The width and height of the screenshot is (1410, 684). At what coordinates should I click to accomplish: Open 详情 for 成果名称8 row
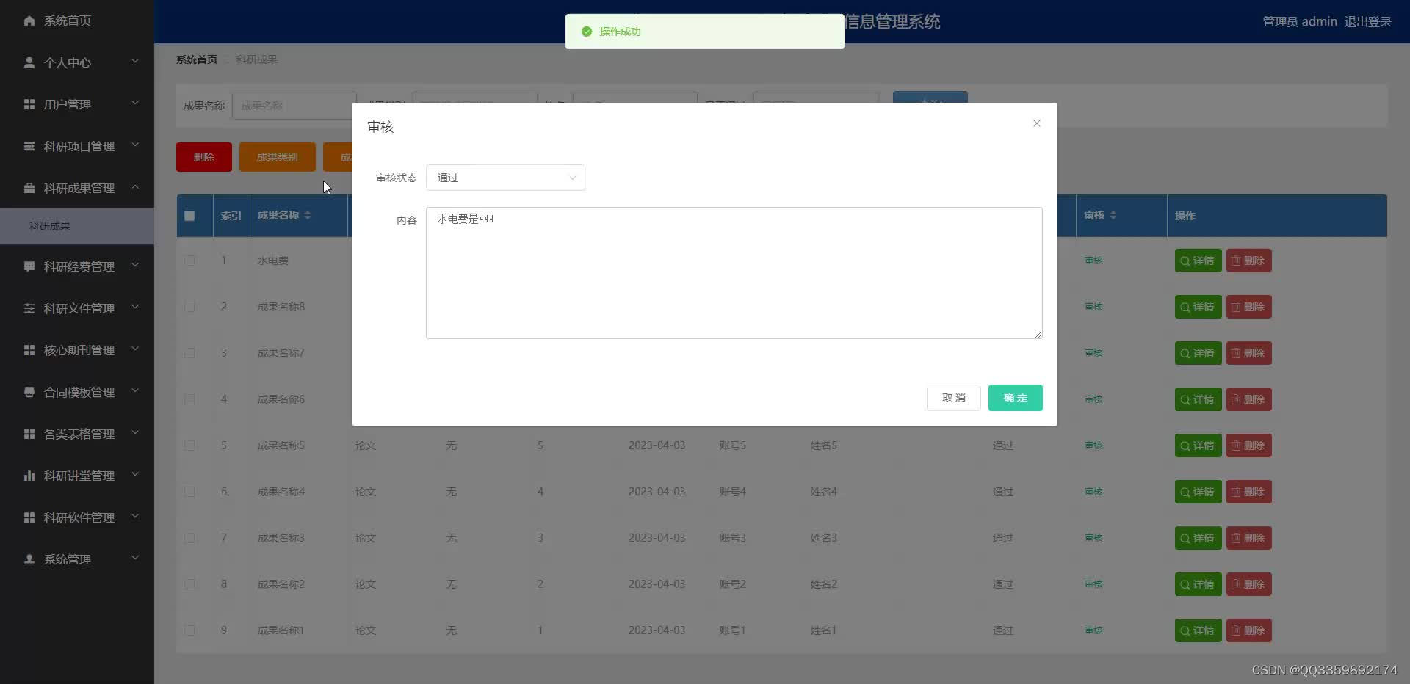[x=1198, y=307]
